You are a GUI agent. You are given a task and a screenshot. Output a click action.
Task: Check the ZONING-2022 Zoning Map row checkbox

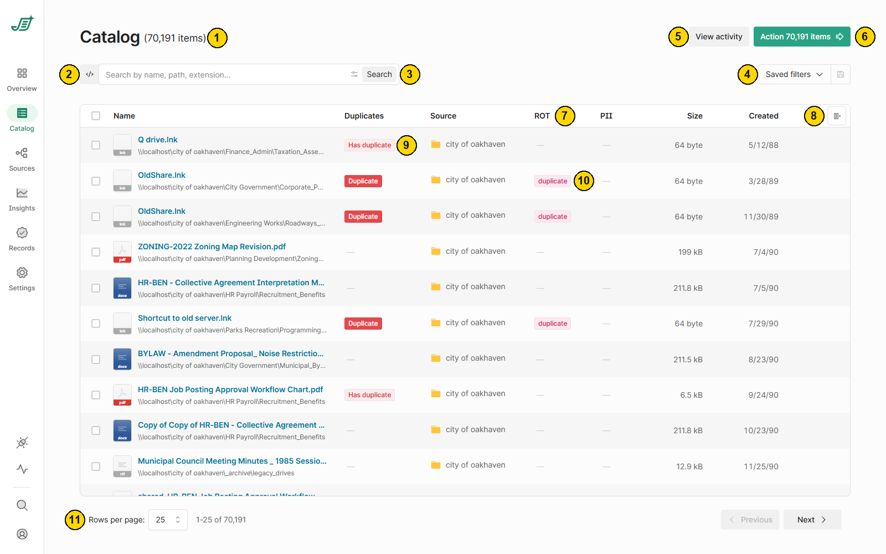(96, 252)
